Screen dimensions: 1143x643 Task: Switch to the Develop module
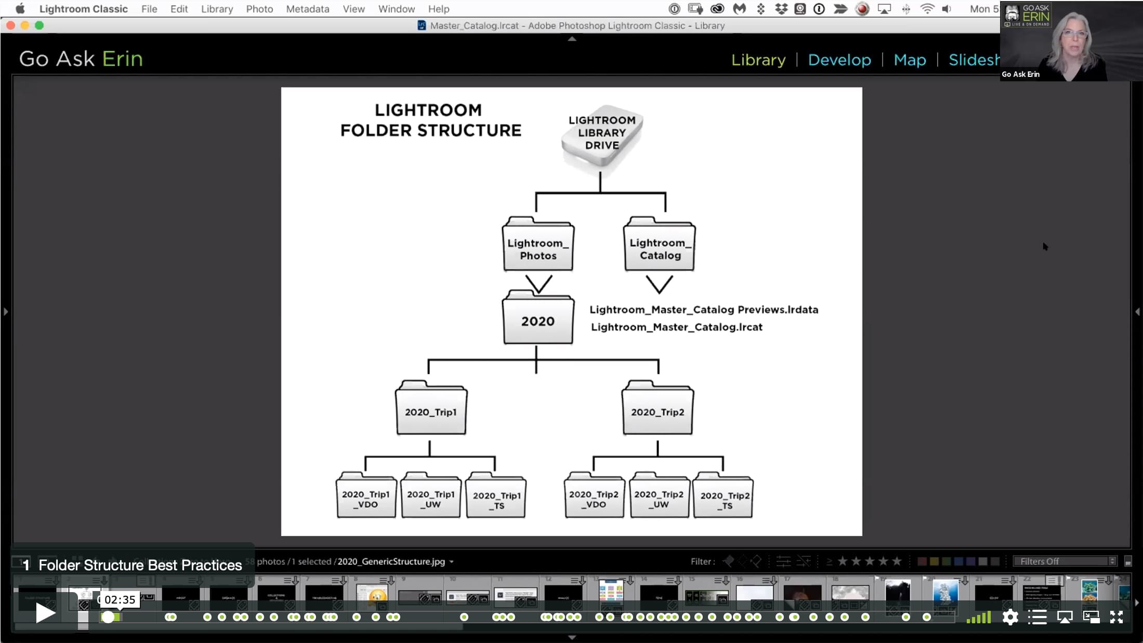point(839,60)
